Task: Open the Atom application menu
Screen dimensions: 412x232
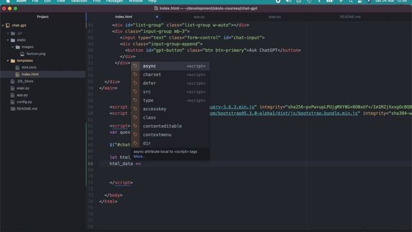Action: (x=21, y=1)
